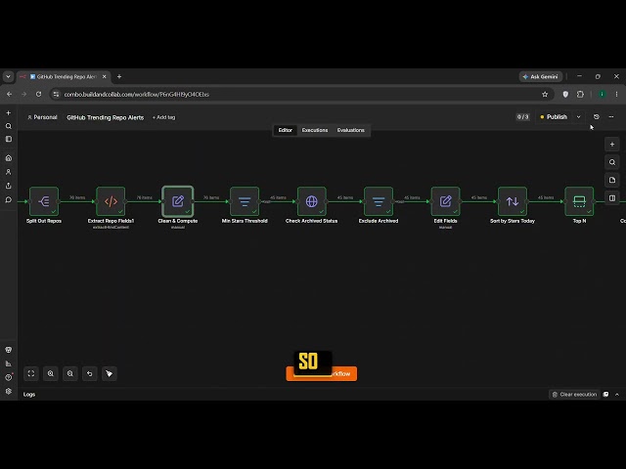626x469 pixels.
Task: Select the Split Out Repos node
Action: click(x=44, y=201)
